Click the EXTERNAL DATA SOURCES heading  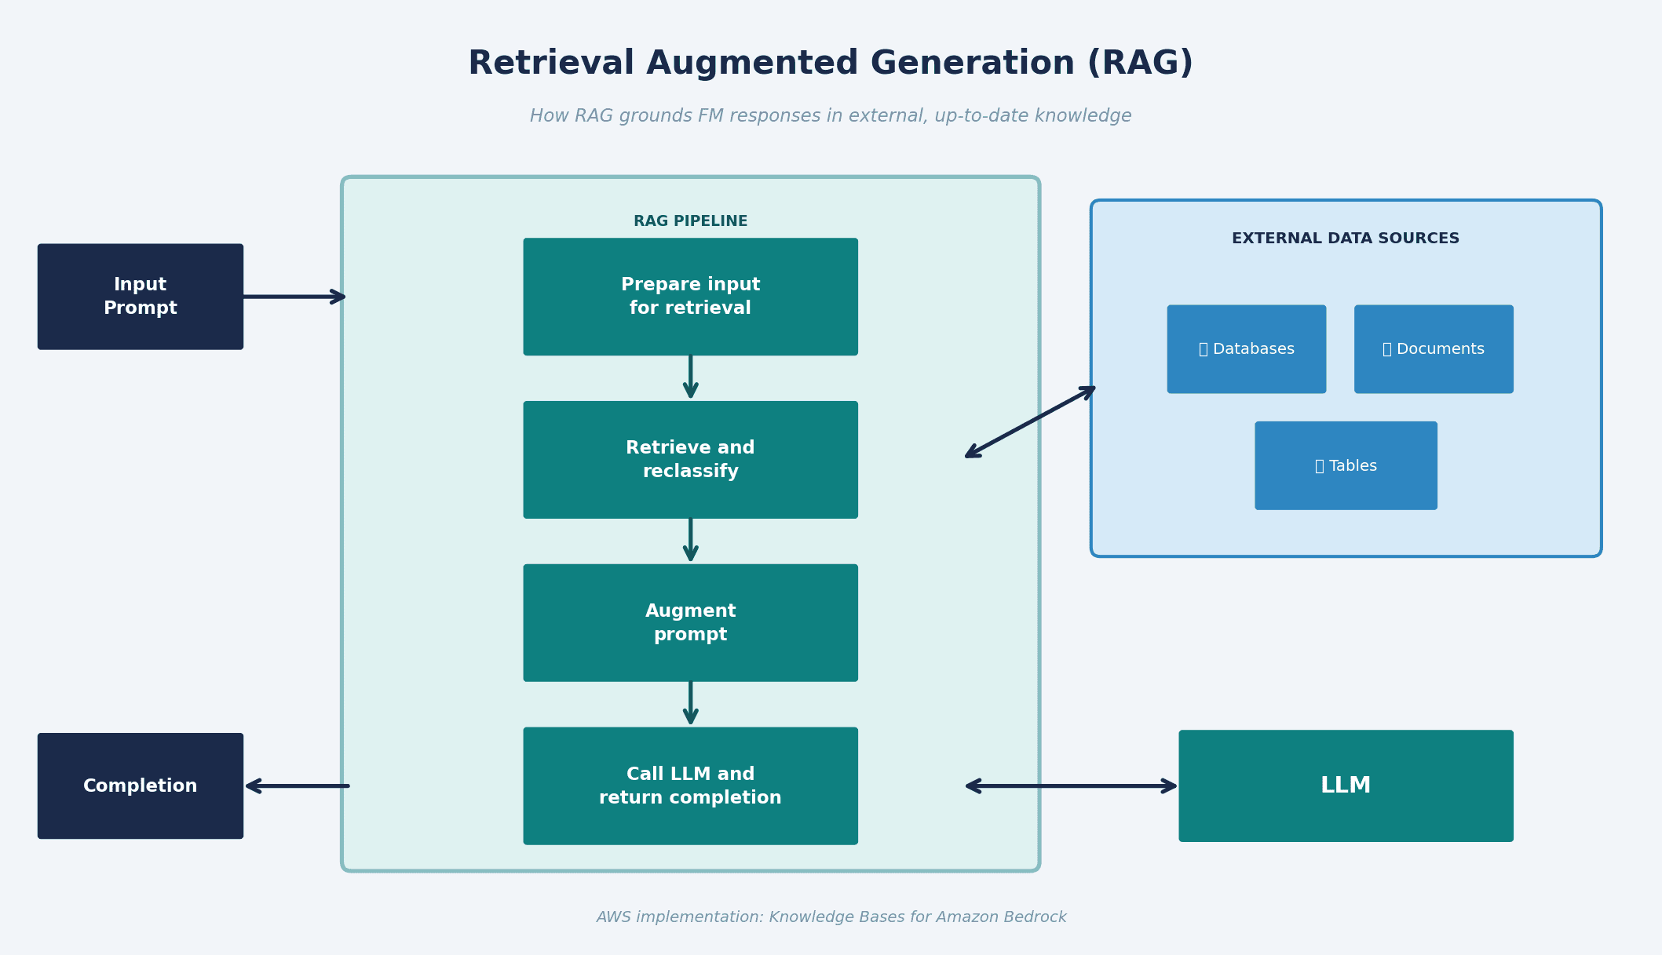1345,239
